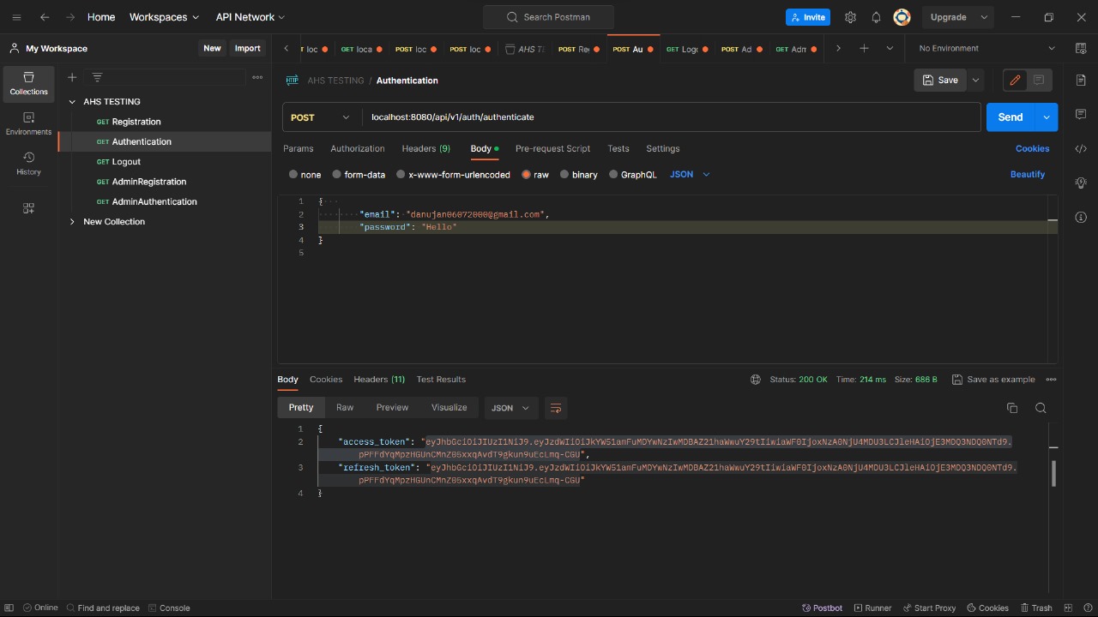Click the filter icon in collections search
The height and width of the screenshot is (617, 1098).
click(97, 77)
